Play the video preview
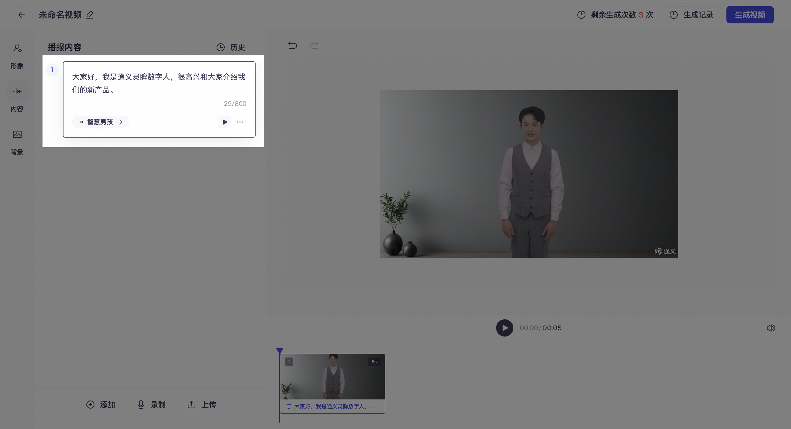Screen dimensions: 791x429 [504, 328]
